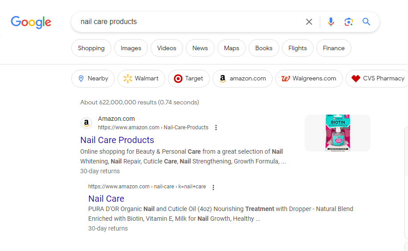Click the 'Online shopping for Beauty' snippet
Image resolution: width=408 pixels, height=251 pixels.
point(183,156)
